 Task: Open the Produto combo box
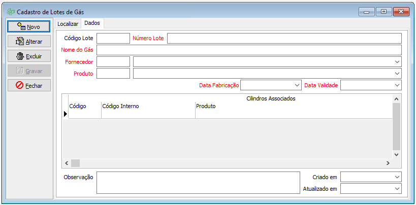[x=397, y=74]
